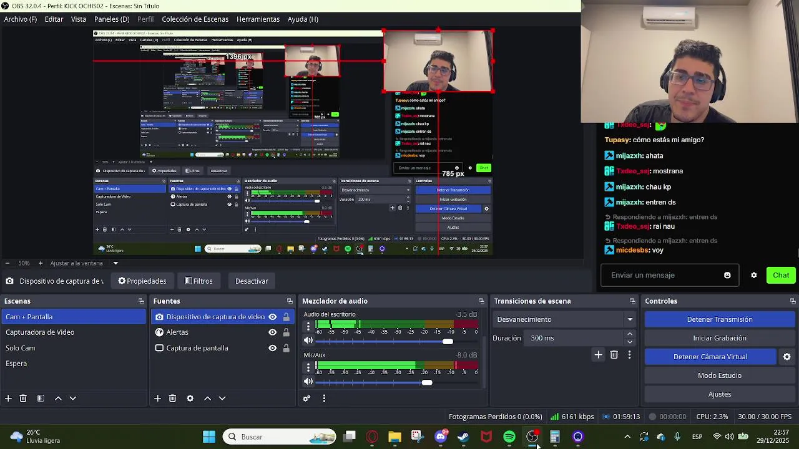Mute Mic/Aux speaker icon
The width and height of the screenshot is (799, 449).
(308, 382)
